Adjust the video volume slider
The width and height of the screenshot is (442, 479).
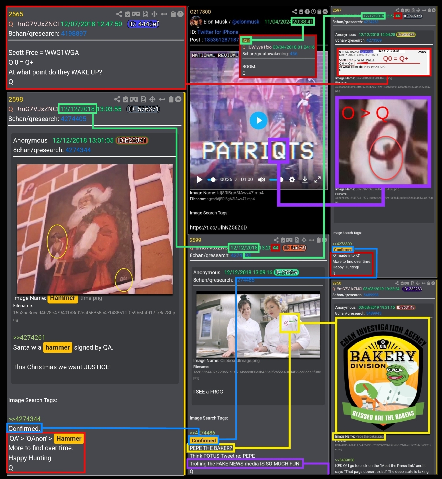[276, 180]
